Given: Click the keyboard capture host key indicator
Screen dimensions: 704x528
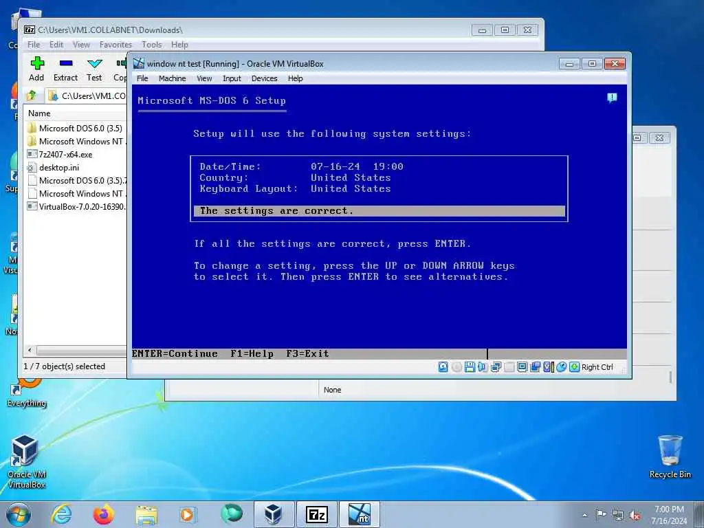Looking at the screenshot, I should click(574, 367).
